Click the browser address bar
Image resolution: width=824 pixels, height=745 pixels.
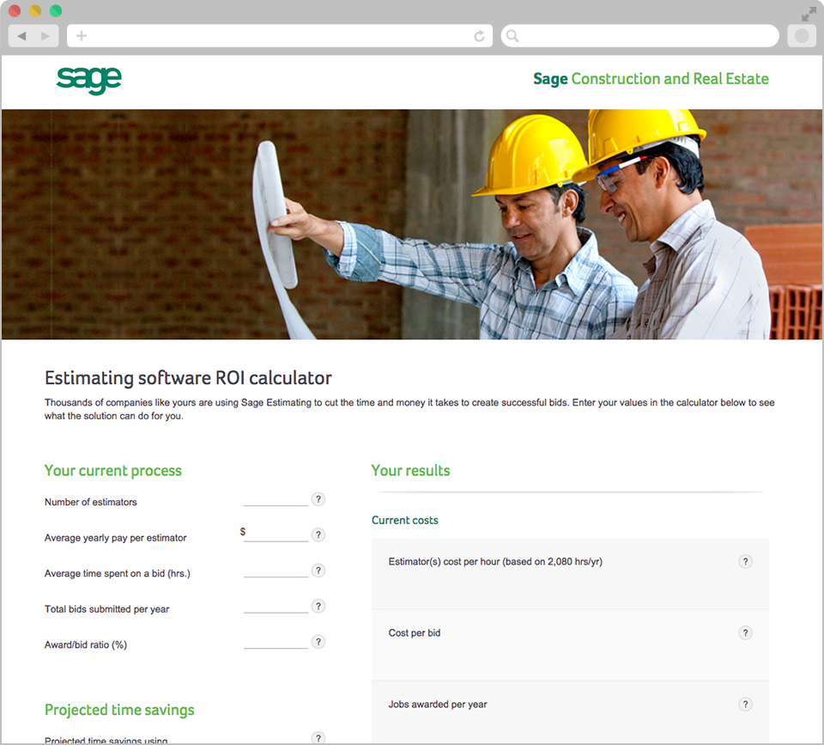point(280,36)
